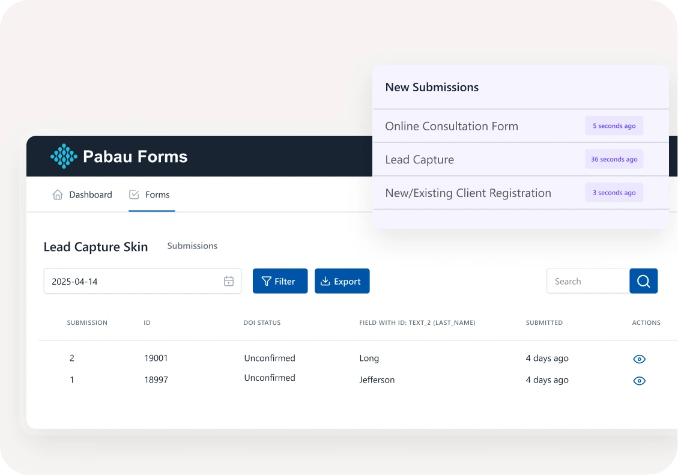Click the magnifier search button
The image size is (678, 475).
click(643, 281)
